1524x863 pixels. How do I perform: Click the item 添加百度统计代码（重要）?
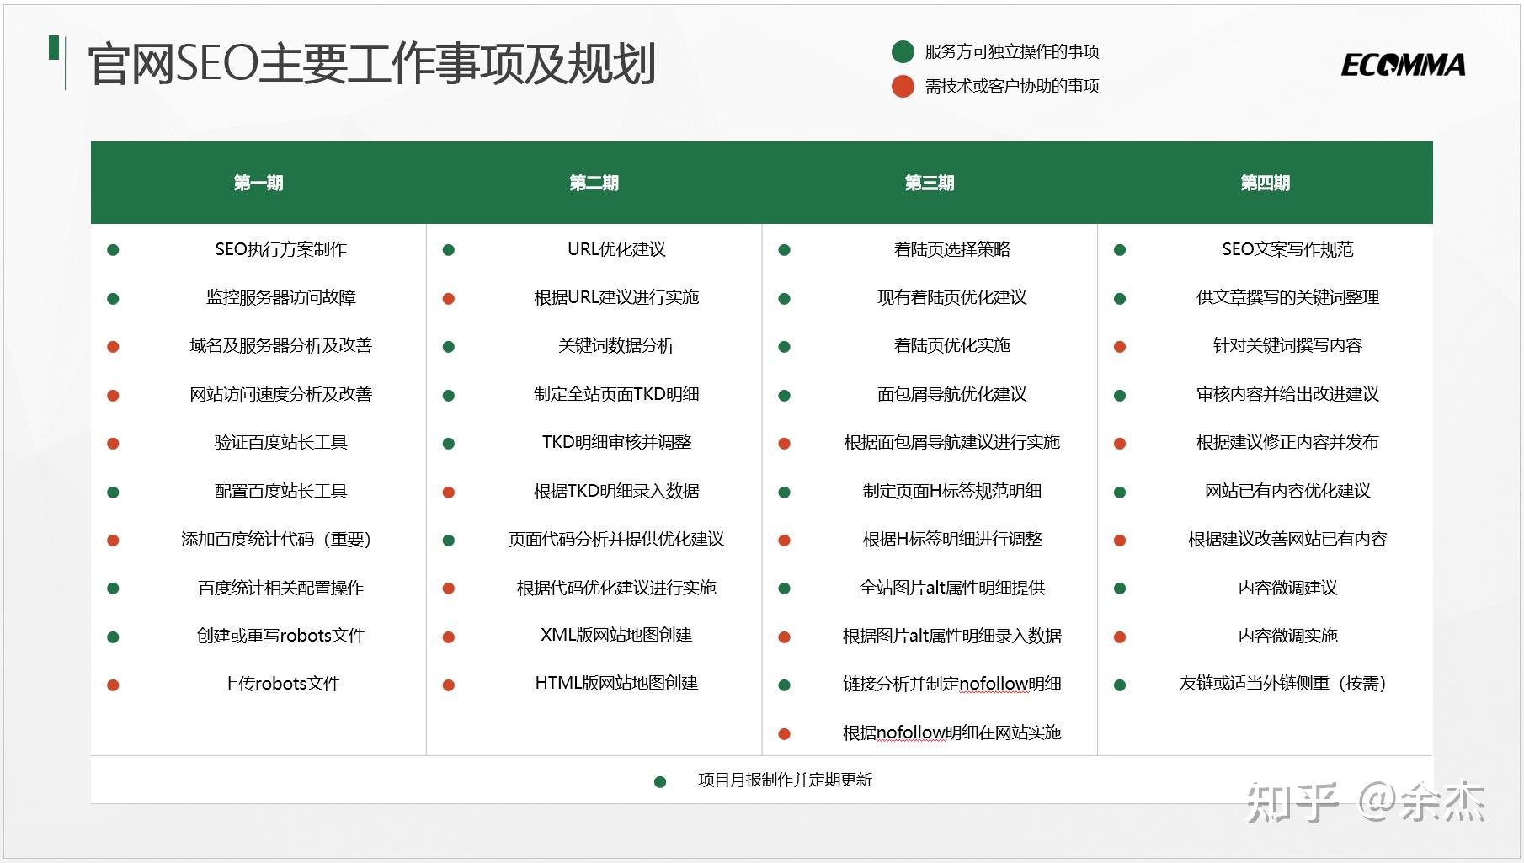pos(276,539)
